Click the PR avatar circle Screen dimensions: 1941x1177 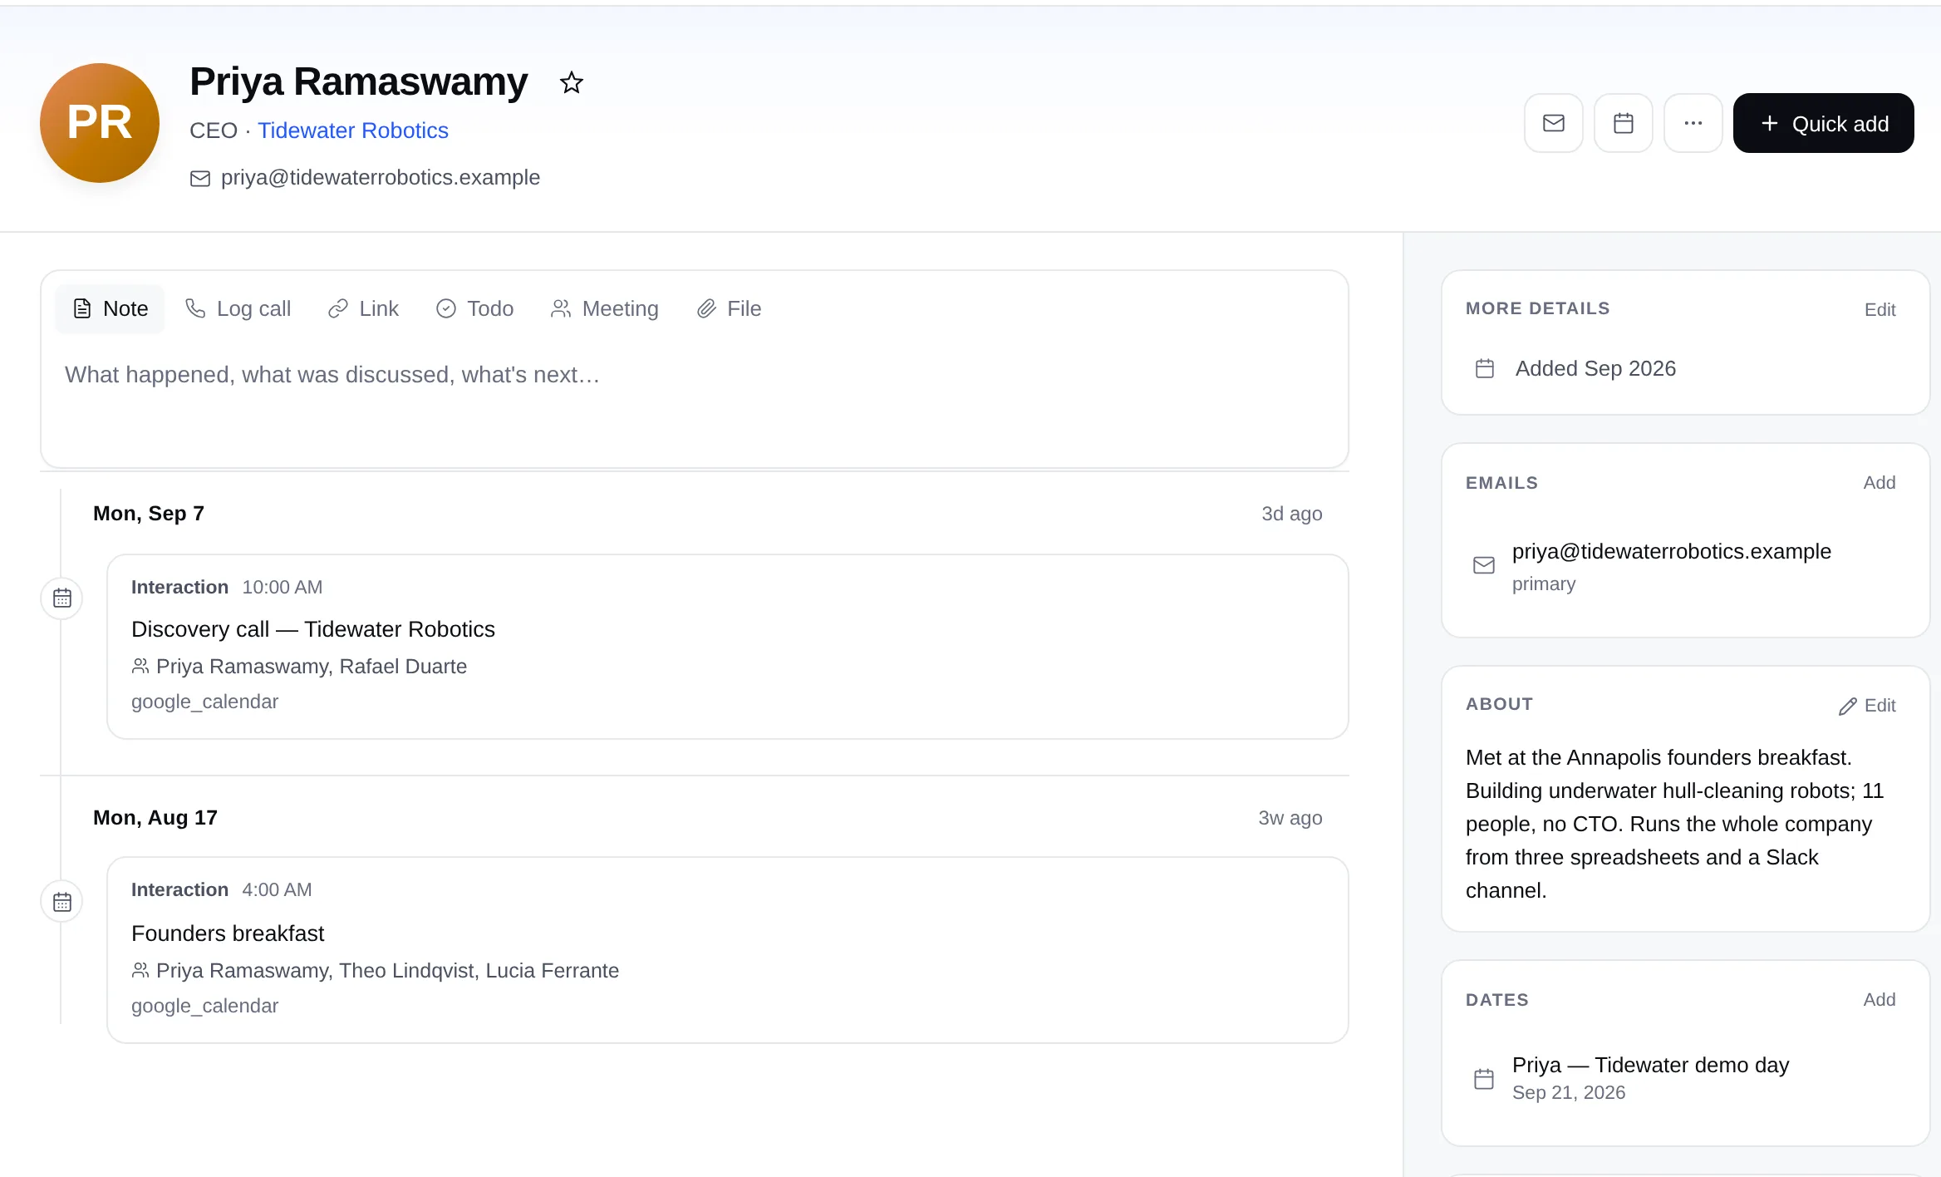tap(100, 123)
